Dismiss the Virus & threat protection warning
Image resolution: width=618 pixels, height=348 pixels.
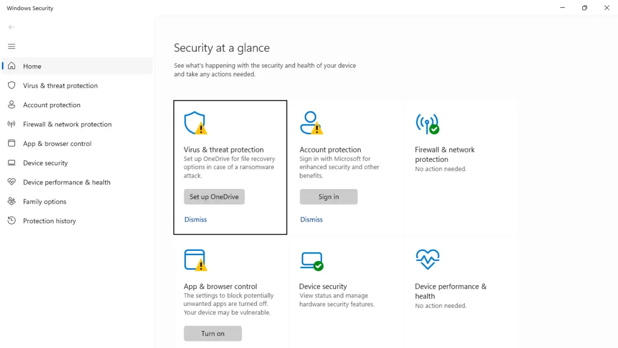(x=196, y=219)
